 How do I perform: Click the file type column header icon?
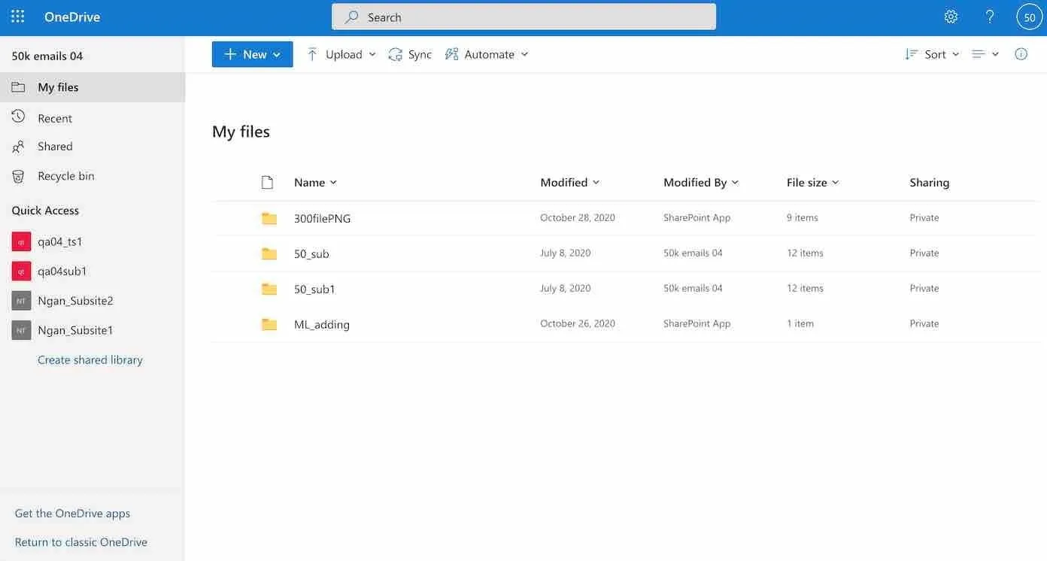(x=267, y=183)
